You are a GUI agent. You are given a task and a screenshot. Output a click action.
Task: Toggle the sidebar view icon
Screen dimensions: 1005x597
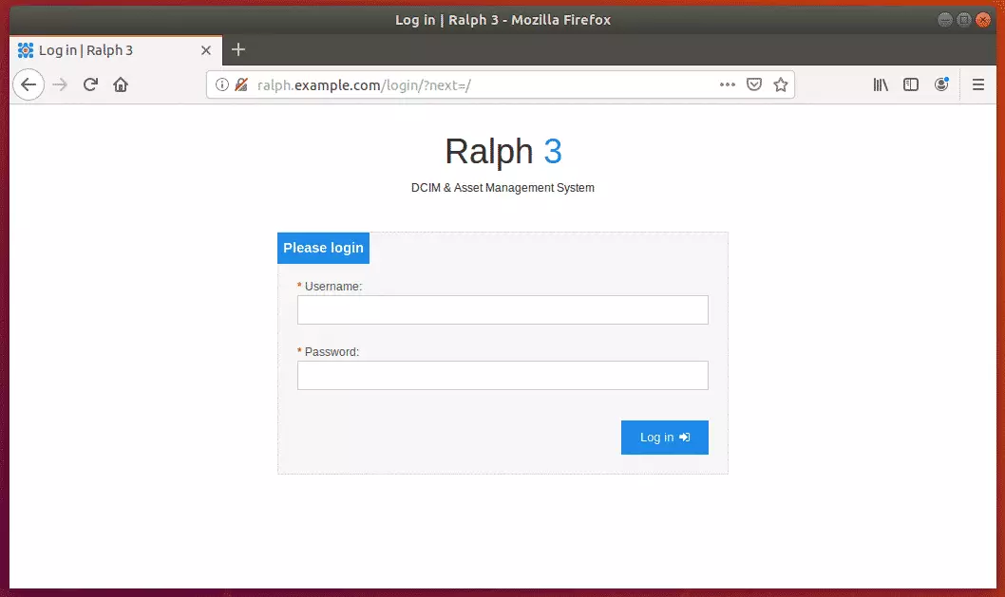point(910,84)
